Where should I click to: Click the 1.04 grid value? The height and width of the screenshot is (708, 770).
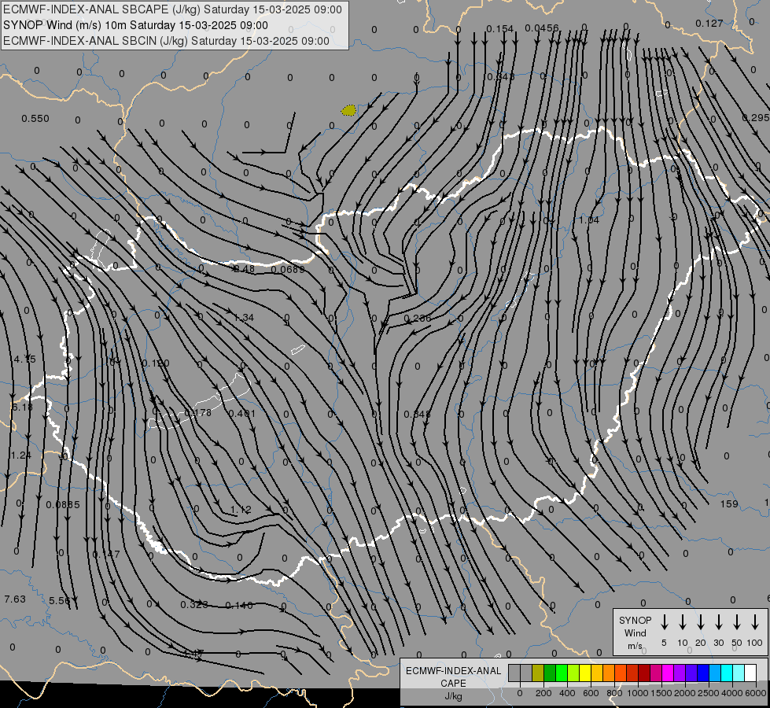point(589,219)
